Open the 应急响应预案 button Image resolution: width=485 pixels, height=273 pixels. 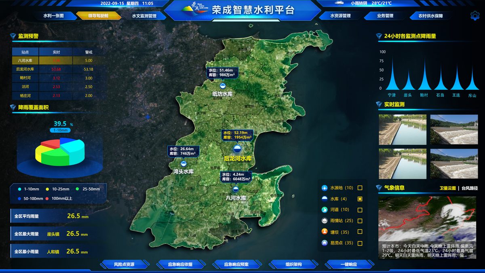tap(236, 265)
